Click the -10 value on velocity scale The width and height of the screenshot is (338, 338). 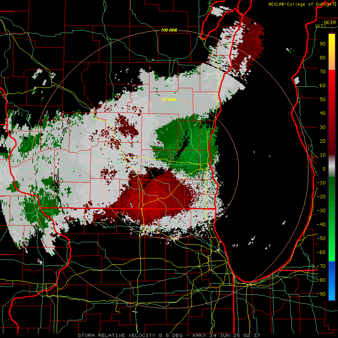coord(321,183)
